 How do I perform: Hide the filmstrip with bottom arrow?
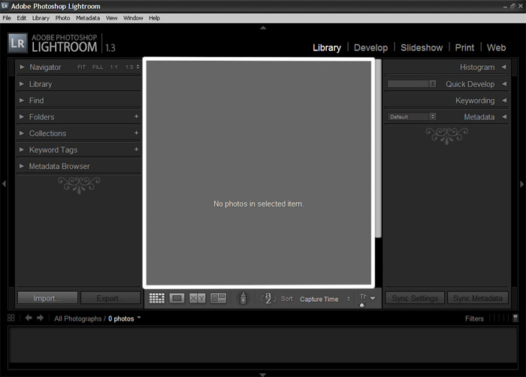coord(263,375)
